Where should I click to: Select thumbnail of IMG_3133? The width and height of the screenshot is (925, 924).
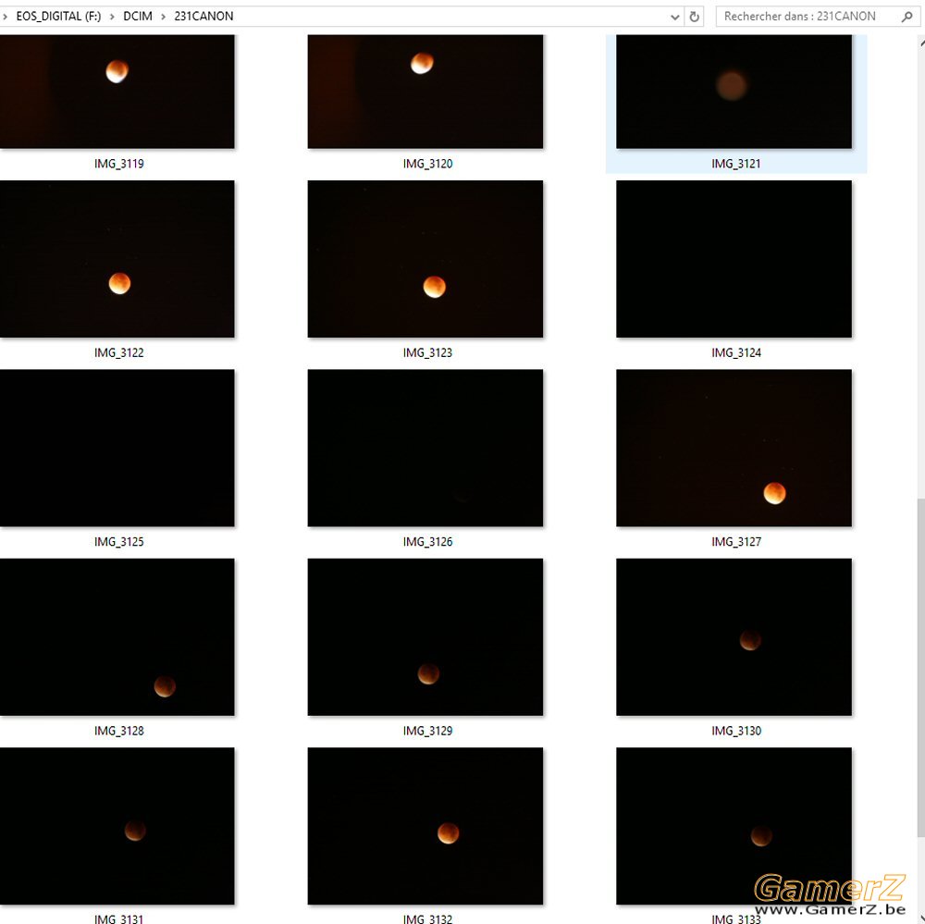coord(734,826)
